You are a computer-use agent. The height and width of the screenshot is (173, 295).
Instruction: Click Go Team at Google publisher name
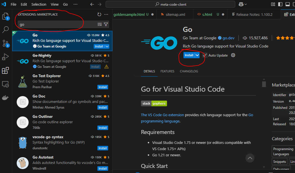pyautogui.click(x=199, y=38)
